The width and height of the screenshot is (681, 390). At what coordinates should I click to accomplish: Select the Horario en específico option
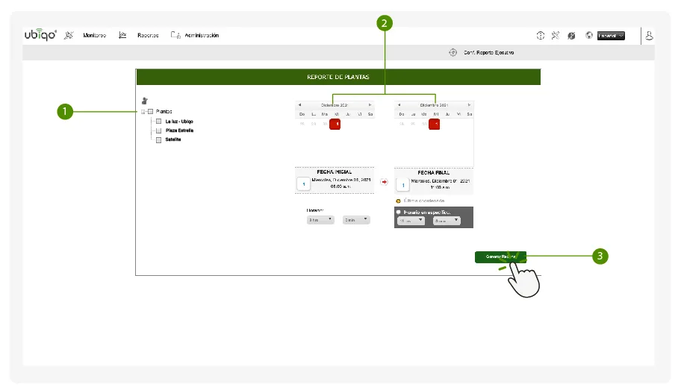398,212
